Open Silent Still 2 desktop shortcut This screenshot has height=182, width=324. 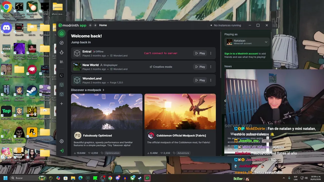click(x=45, y=9)
